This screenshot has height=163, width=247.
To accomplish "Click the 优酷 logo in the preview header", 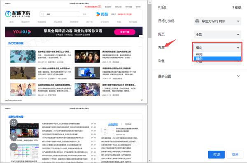I will (x=102, y=14).
